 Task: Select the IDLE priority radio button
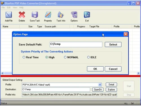coord(89,57)
